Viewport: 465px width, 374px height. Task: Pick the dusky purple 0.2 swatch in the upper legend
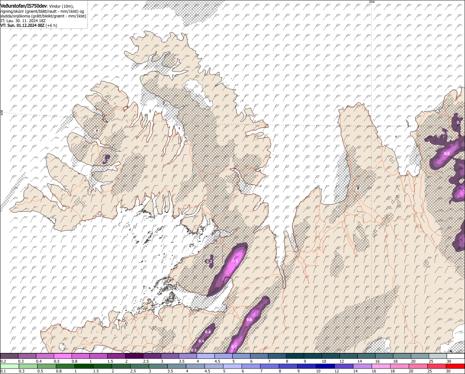(9, 356)
